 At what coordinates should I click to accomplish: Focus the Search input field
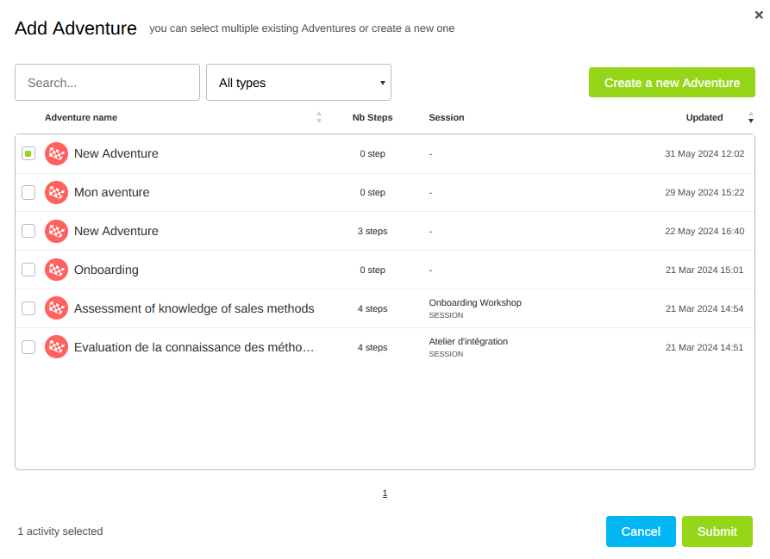(107, 83)
